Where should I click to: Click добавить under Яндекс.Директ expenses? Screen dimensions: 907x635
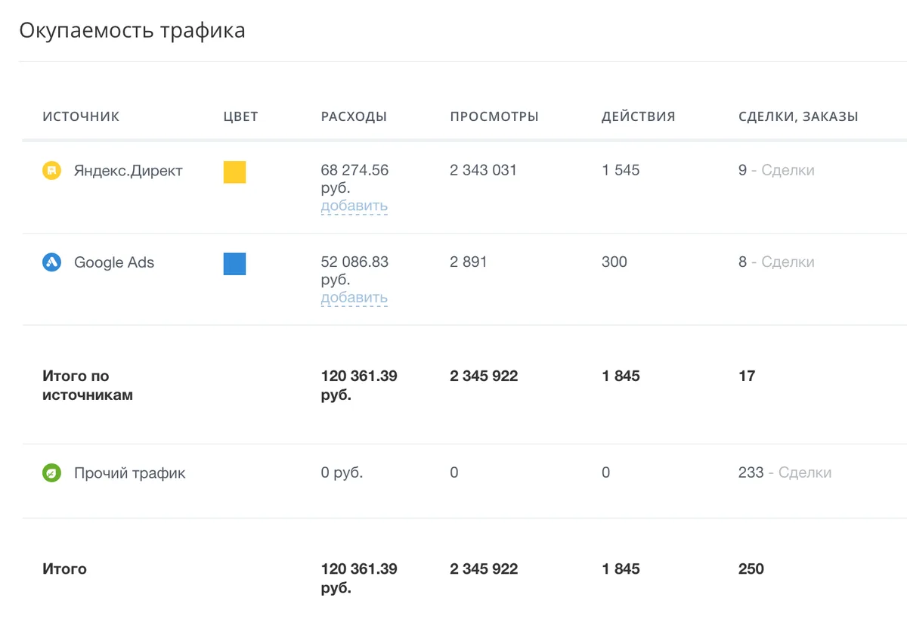354,206
